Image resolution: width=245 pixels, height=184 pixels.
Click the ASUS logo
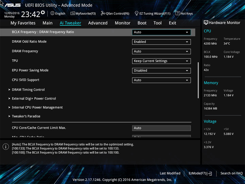(13, 5)
